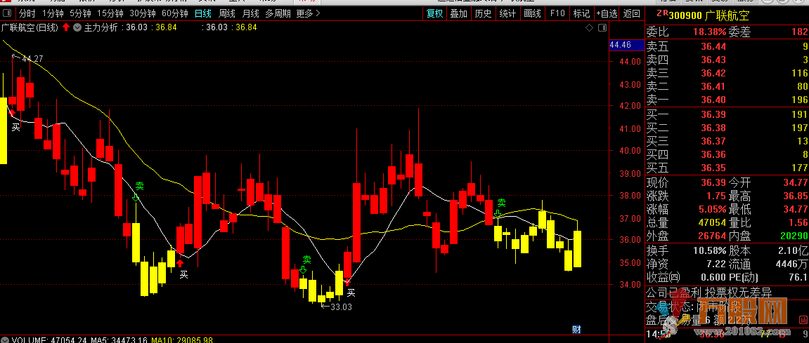Click the stock title 300900 广联航空

click(708, 16)
